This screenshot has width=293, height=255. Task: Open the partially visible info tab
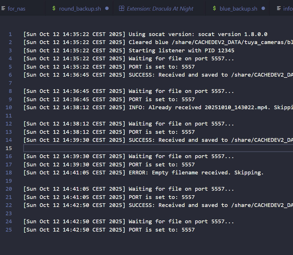point(288,9)
